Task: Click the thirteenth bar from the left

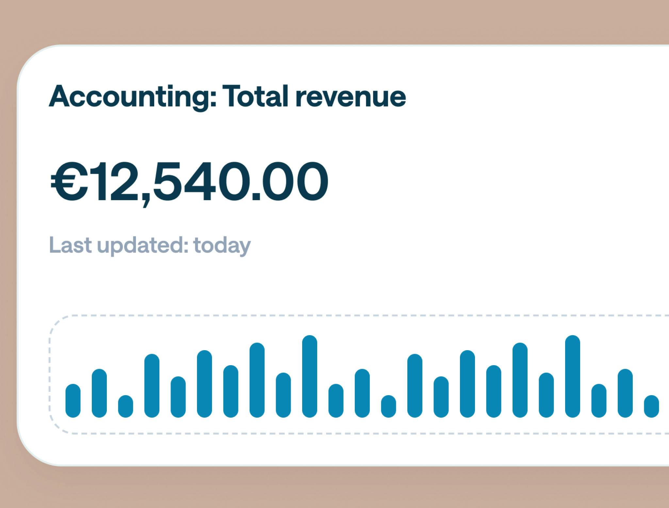Action: tap(388, 406)
